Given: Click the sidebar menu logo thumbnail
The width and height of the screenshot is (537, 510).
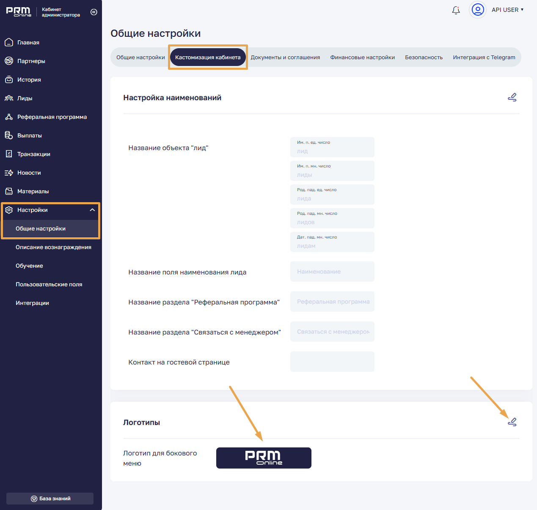Looking at the screenshot, I should [x=264, y=458].
